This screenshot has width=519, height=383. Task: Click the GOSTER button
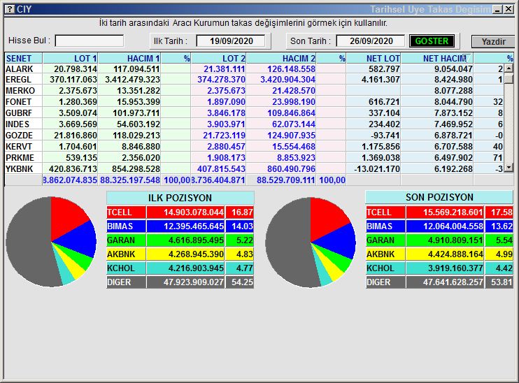pos(432,41)
